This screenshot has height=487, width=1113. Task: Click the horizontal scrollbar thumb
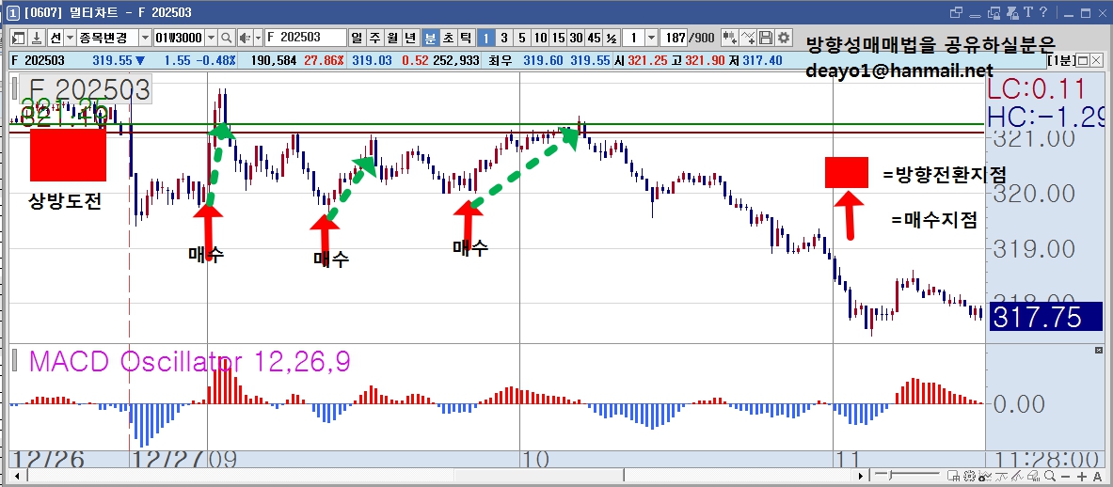click(x=539, y=476)
